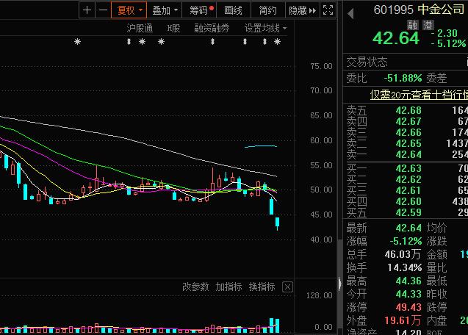Viewport: 468px width, 335px height.
Task: Click the stock code 601995
Action: [x=394, y=10]
